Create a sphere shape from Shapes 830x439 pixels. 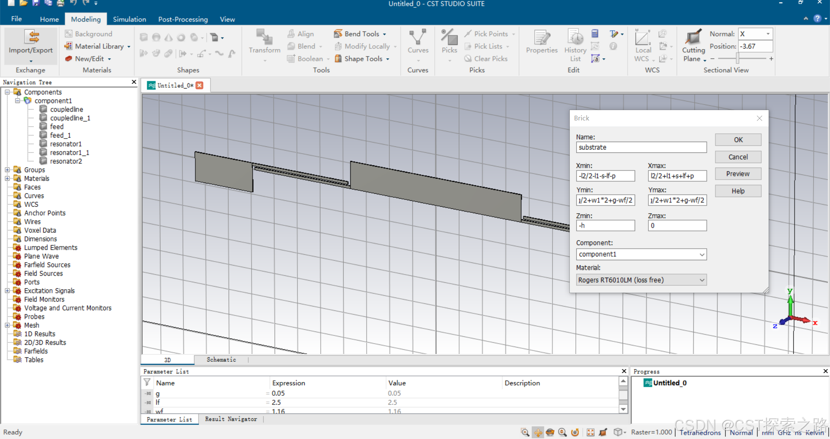[x=156, y=38]
